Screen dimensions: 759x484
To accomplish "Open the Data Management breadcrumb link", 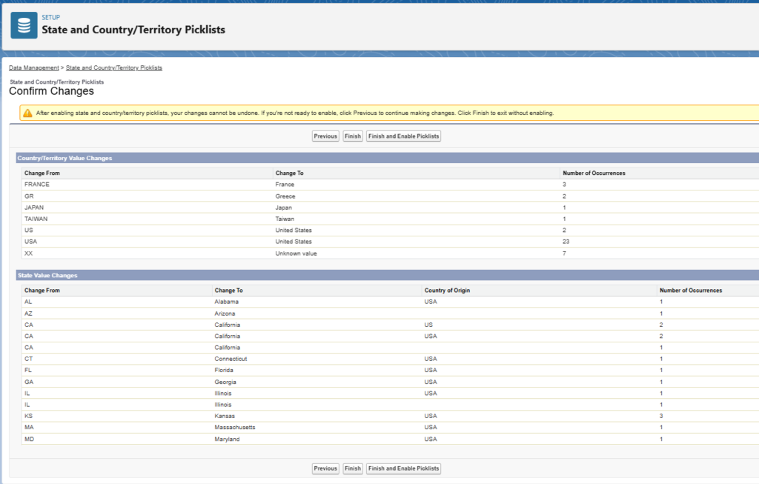I will coord(34,67).
